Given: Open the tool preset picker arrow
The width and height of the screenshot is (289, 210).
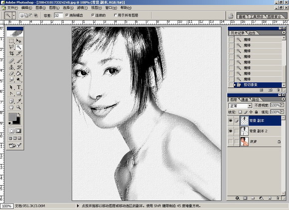Looking at the screenshot, I should pyautogui.click(x=14, y=15).
